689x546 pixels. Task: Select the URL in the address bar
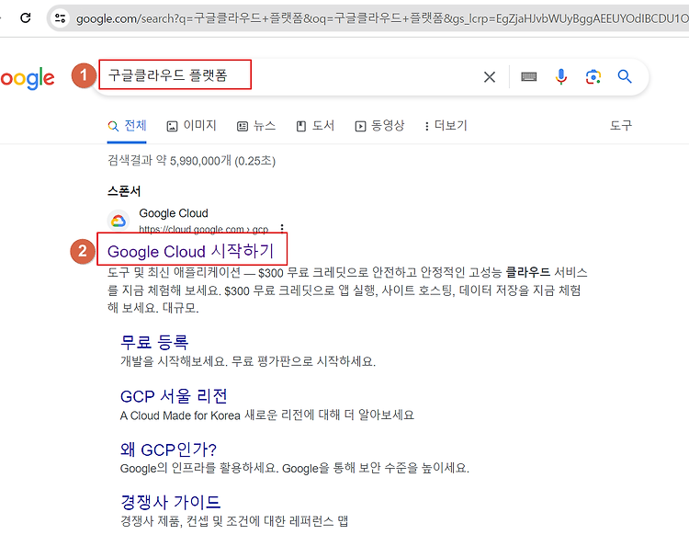point(381,18)
